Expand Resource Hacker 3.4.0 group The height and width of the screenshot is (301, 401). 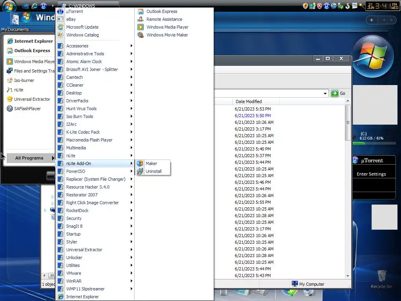point(95,187)
